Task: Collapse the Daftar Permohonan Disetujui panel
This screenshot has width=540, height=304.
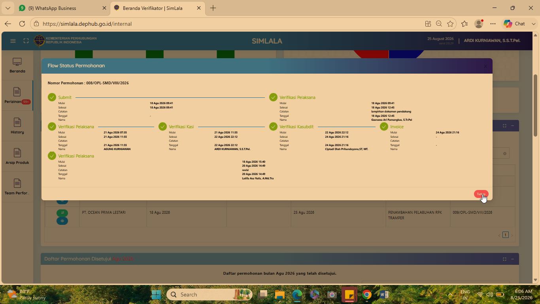Action: click(512, 259)
